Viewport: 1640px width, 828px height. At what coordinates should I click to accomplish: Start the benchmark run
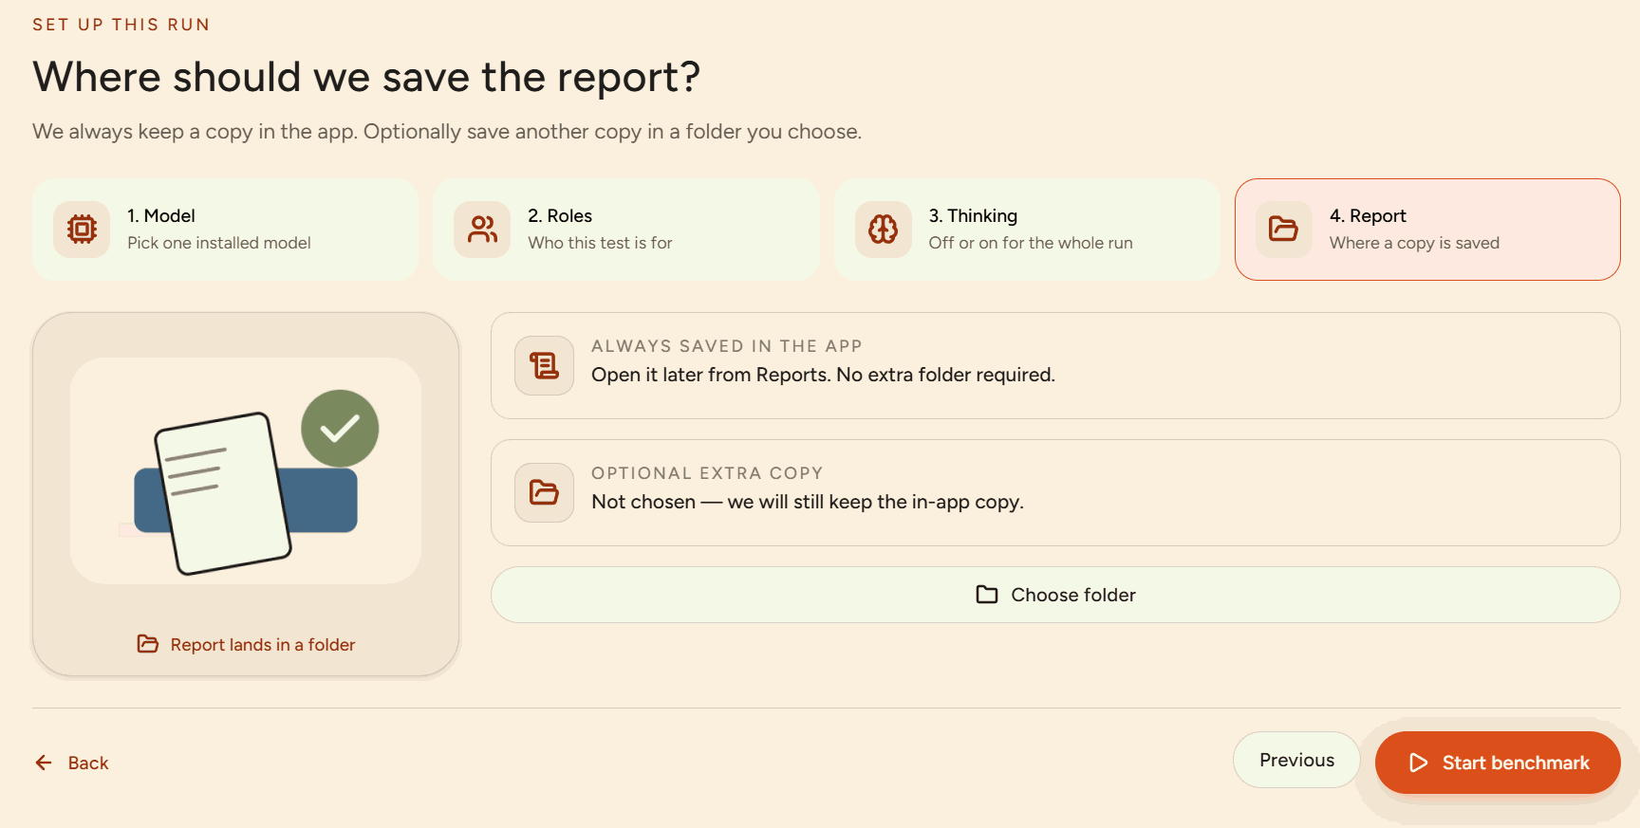(1498, 763)
